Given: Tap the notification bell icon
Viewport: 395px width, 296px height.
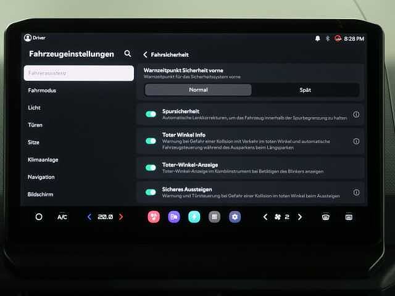Looking at the screenshot, I should click(x=317, y=38).
